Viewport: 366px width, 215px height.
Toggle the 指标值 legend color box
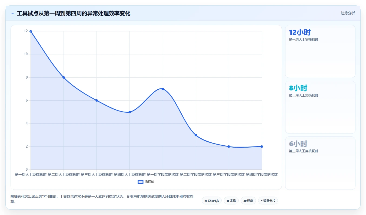(141, 182)
